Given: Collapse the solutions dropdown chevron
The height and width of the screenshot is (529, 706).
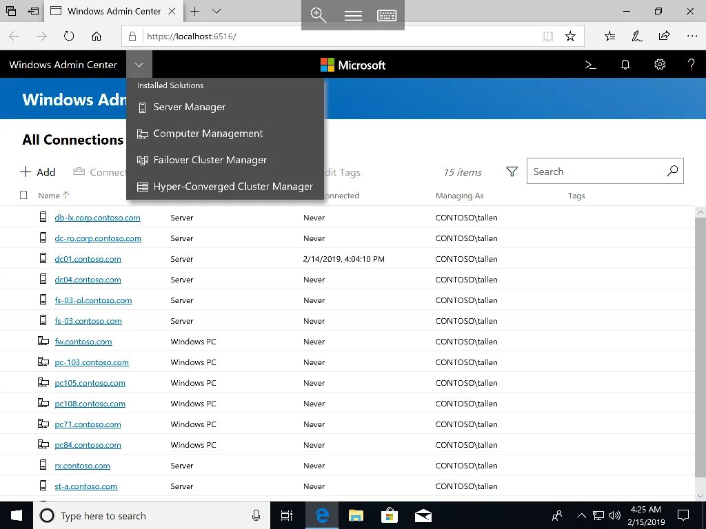Looking at the screenshot, I should [x=139, y=64].
